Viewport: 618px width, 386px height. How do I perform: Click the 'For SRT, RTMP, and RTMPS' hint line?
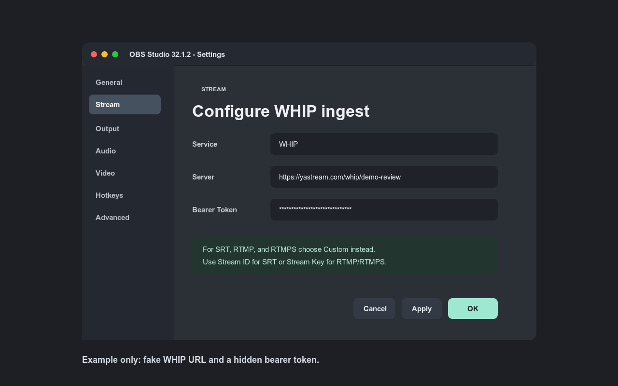point(289,249)
